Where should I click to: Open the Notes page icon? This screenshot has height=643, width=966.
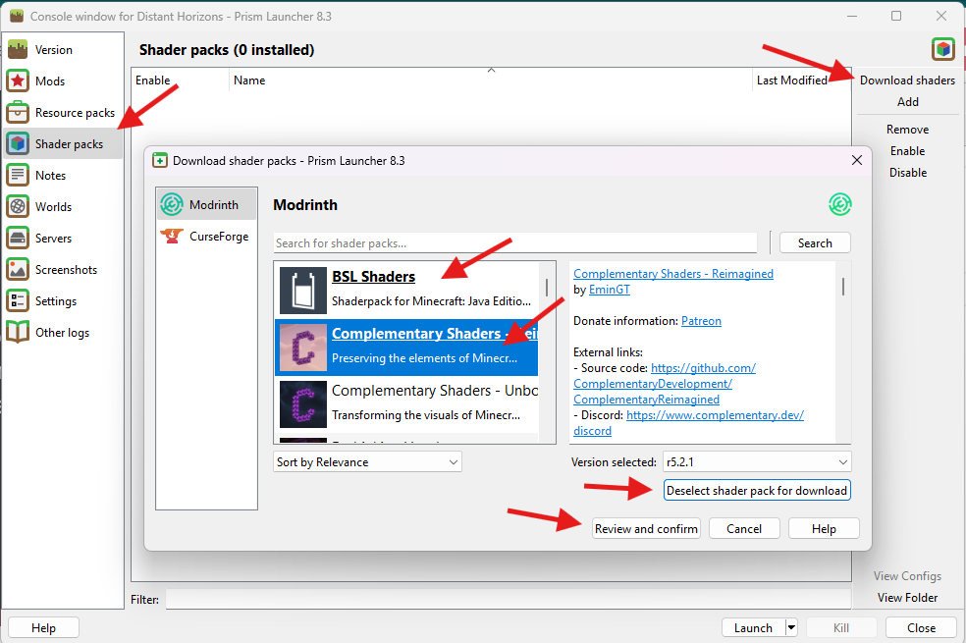click(18, 176)
